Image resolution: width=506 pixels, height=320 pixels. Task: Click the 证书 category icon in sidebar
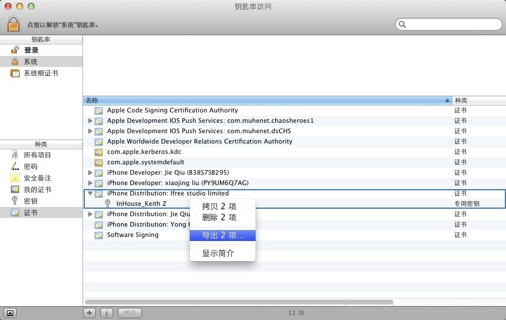pyautogui.click(x=15, y=212)
